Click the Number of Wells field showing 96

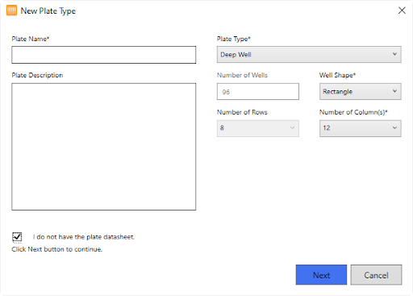(258, 92)
